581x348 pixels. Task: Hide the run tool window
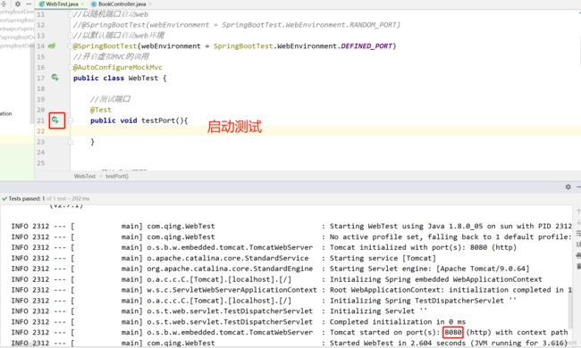click(579, 186)
